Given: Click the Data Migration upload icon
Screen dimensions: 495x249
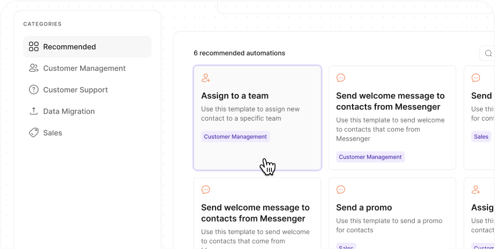Looking at the screenshot, I should pos(34,111).
